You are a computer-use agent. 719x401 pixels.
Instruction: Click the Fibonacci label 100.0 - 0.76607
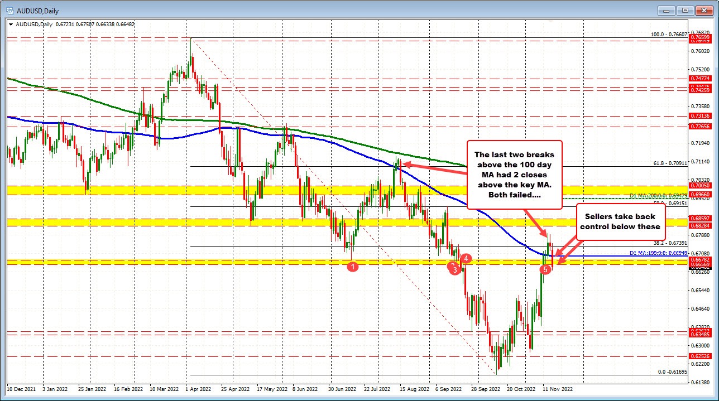click(670, 35)
